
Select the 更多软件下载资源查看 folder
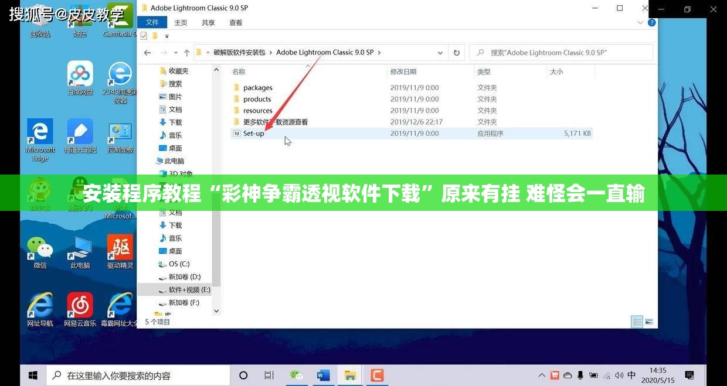[275, 122]
